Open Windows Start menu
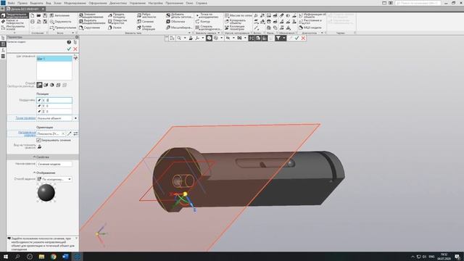The width and height of the screenshot is (464, 261). 6,257
